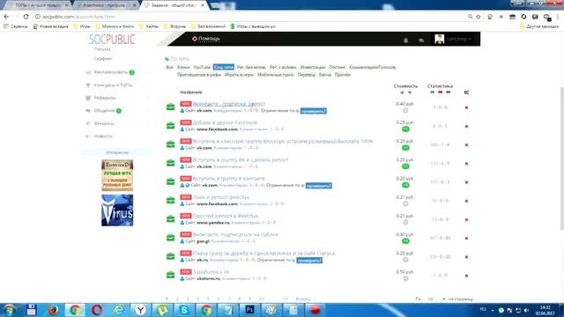Bookmark this page with the star icon
564x317 pixels.
[x=479, y=17]
